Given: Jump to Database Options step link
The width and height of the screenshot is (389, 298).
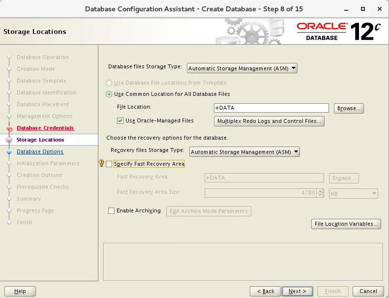Looking at the screenshot, I should [x=40, y=151].
